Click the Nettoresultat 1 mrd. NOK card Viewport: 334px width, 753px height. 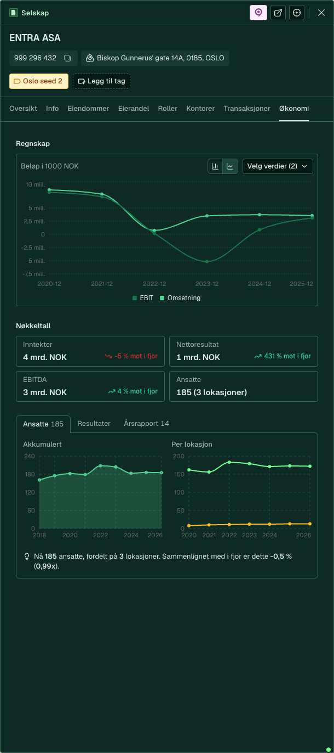(x=244, y=351)
